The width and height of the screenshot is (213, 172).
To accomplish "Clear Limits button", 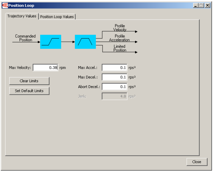I will (29, 81).
